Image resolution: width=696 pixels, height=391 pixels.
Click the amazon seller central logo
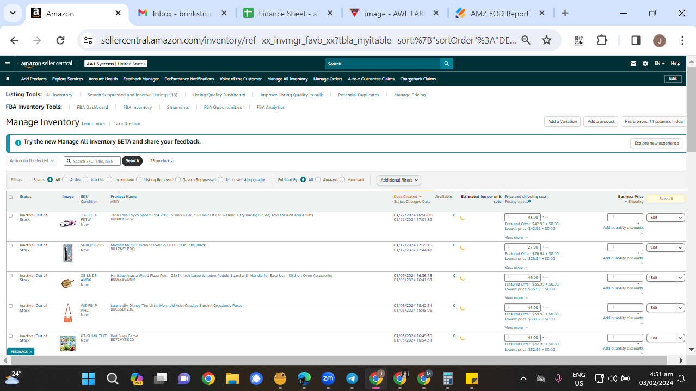tap(46, 64)
